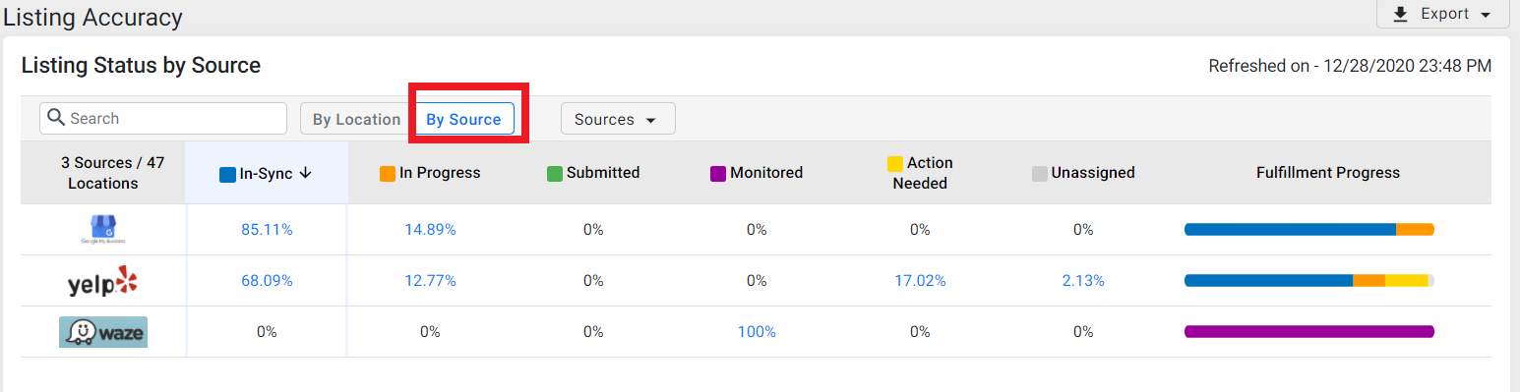This screenshot has width=1520, height=392.
Task: Click the Yelp logo in sources list
Action: tap(103, 281)
